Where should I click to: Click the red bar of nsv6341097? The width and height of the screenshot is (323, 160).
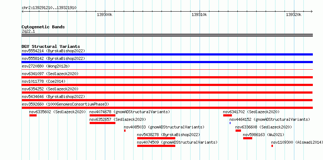click(167, 77)
